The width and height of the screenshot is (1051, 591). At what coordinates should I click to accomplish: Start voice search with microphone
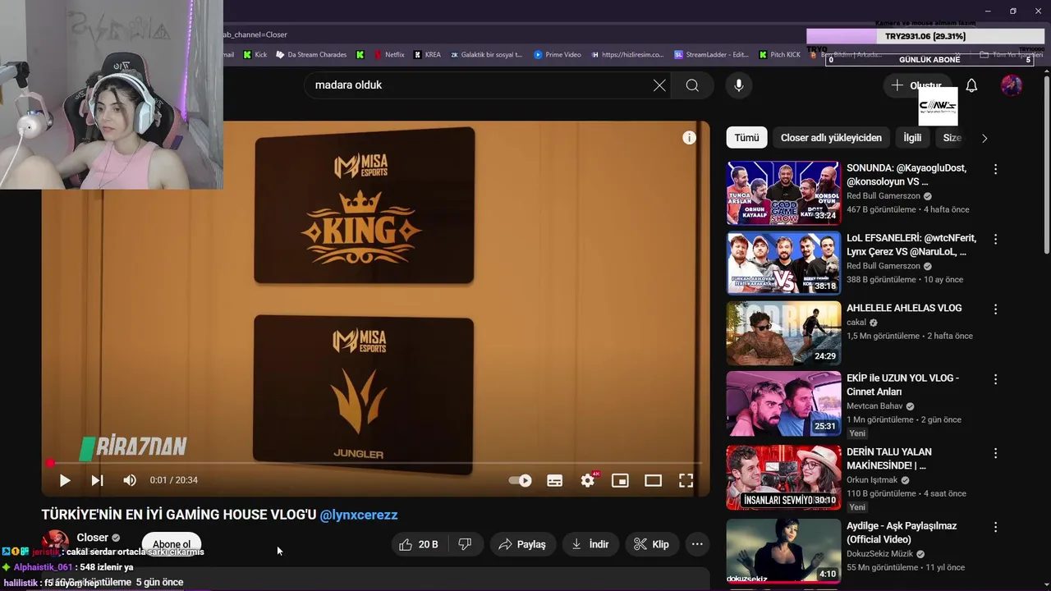(x=739, y=85)
